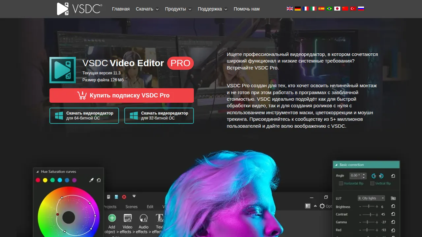Download the video editor for 64-bit OS
The height and width of the screenshot is (237, 422).
84,116
